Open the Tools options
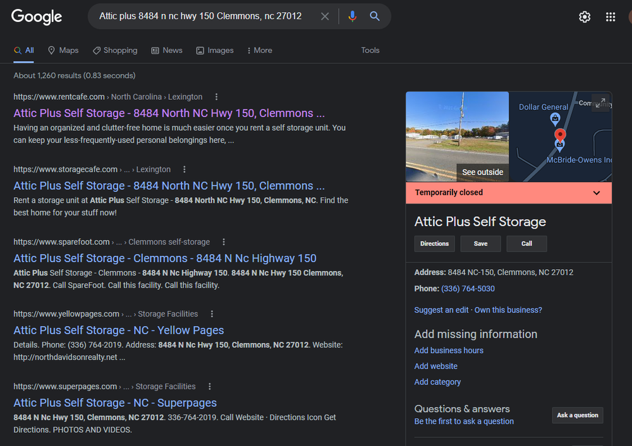The height and width of the screenshot is (446, 632). click(370, 51)
